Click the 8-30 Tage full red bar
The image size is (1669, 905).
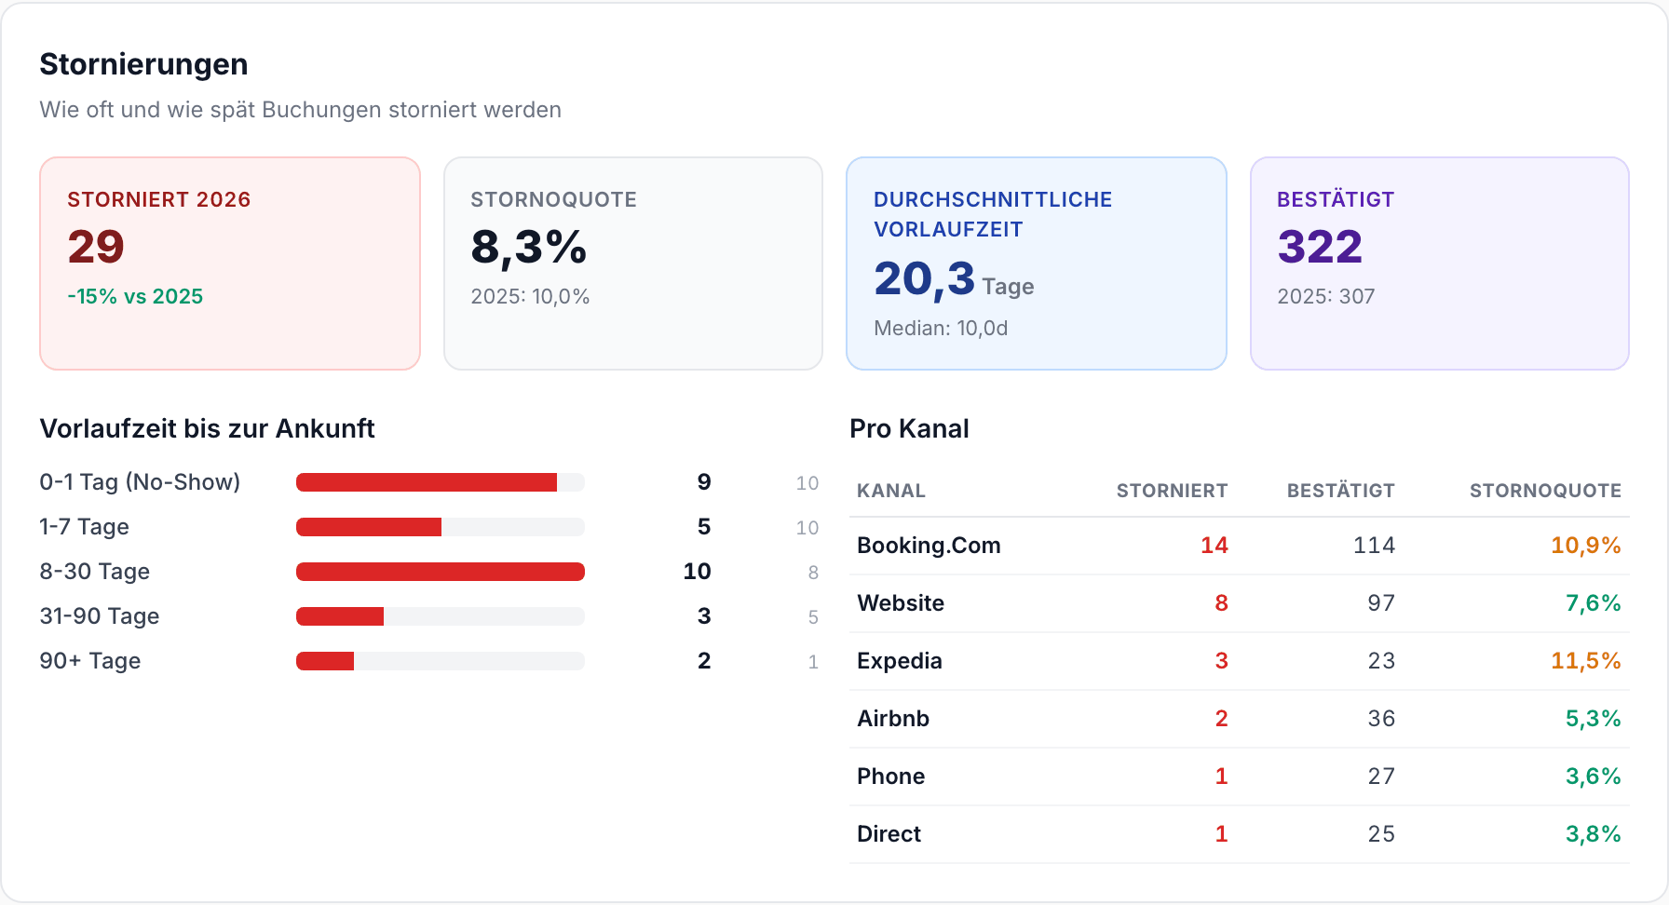pyautogui.click(x=441, y=572)
